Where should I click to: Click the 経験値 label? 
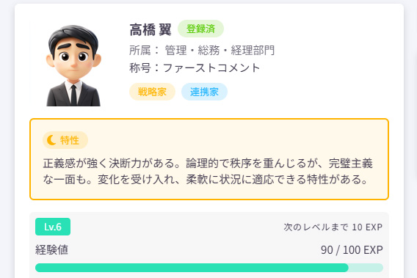(x=51, y=250)
